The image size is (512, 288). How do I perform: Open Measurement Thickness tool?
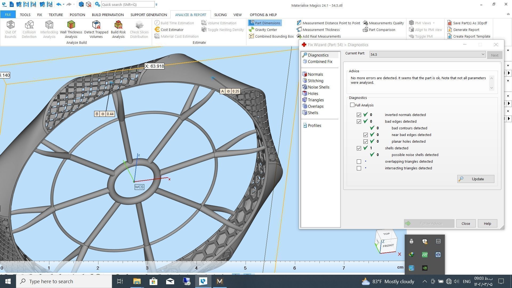321,30
